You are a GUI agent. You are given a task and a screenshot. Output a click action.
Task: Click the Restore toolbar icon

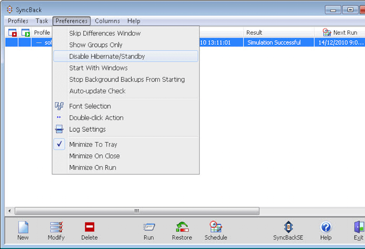182,227
